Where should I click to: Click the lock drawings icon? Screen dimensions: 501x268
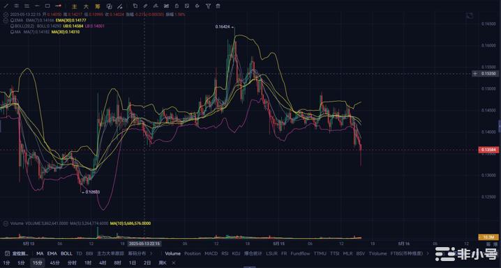pos(177,6)
